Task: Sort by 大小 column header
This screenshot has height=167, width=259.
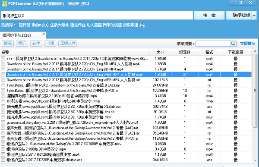Action: click(x=161, y=52)
